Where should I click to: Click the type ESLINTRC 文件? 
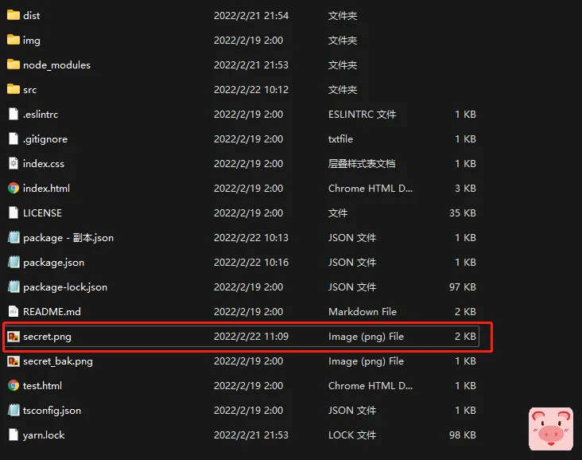point(363,114)
